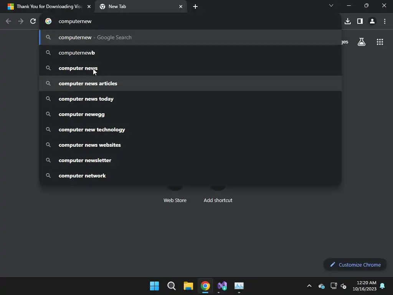Pick 'computer network' suggestion
Image resolution: width=393 pixels, height=295 pixels.
click(x=190, y=176)
